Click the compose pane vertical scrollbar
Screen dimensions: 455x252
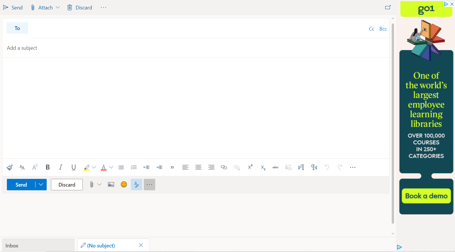(393, 123)
